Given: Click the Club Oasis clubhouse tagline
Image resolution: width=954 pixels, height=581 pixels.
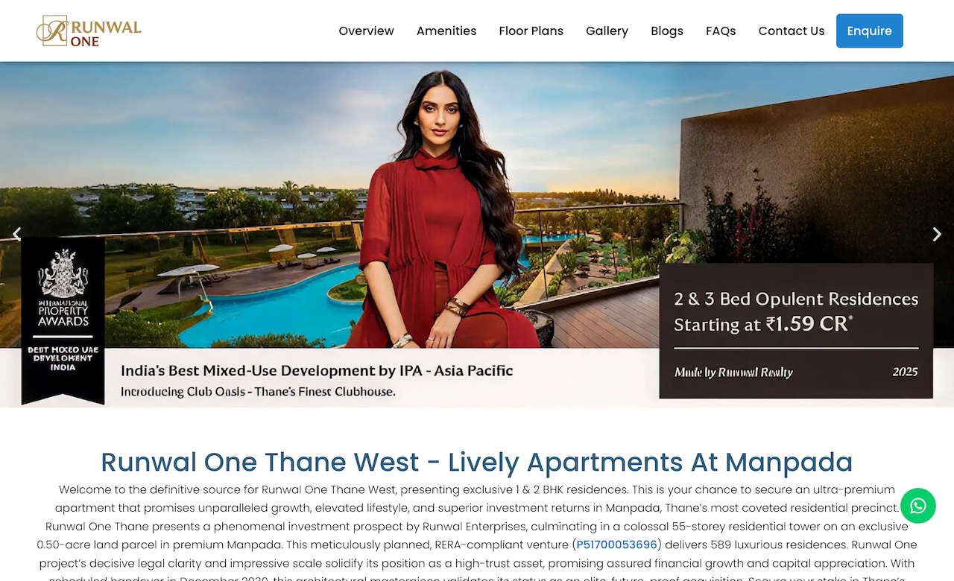Looking at the screenshot, I should (x=258, y=392).
